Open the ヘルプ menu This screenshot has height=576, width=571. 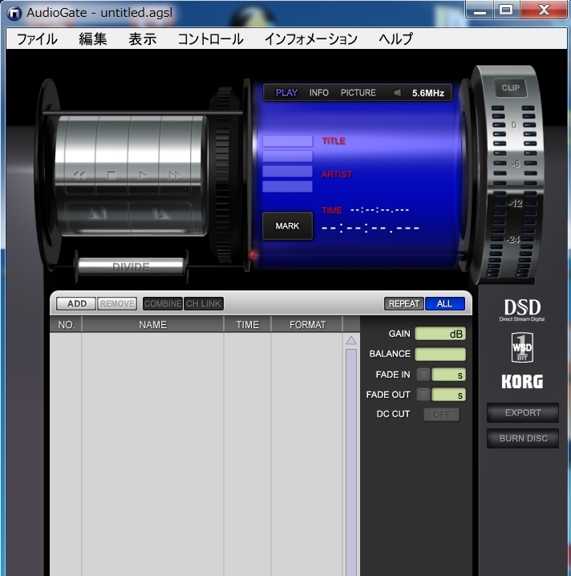point(396,39)
